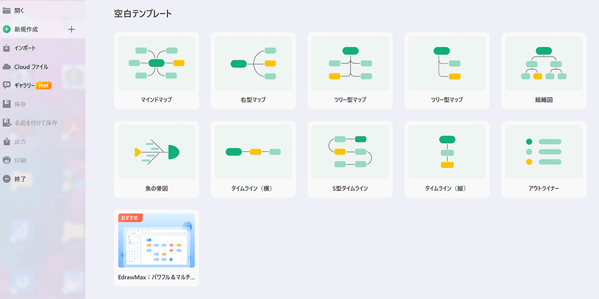Click the インポート import icon
599x299 pixels.
coord(6,48)
